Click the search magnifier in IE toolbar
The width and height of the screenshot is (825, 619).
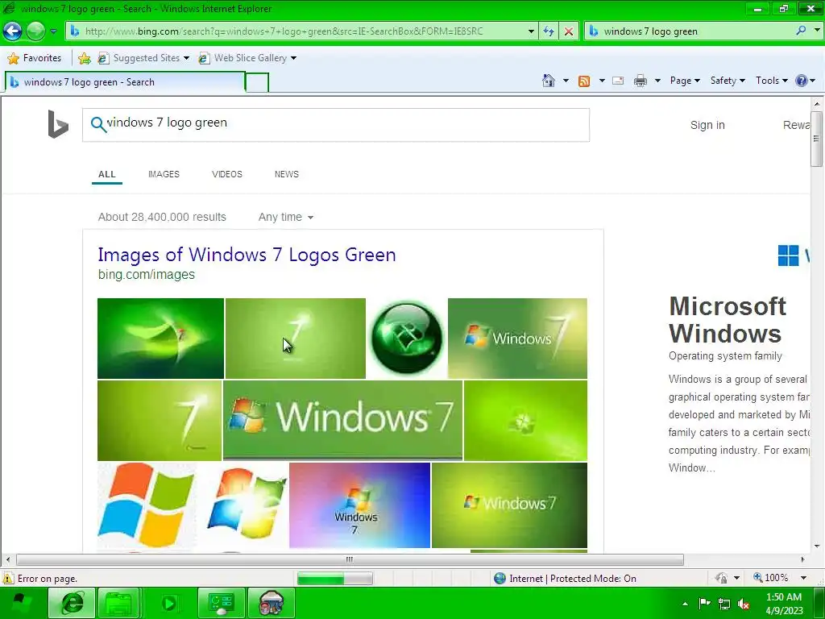coord(801,31)
